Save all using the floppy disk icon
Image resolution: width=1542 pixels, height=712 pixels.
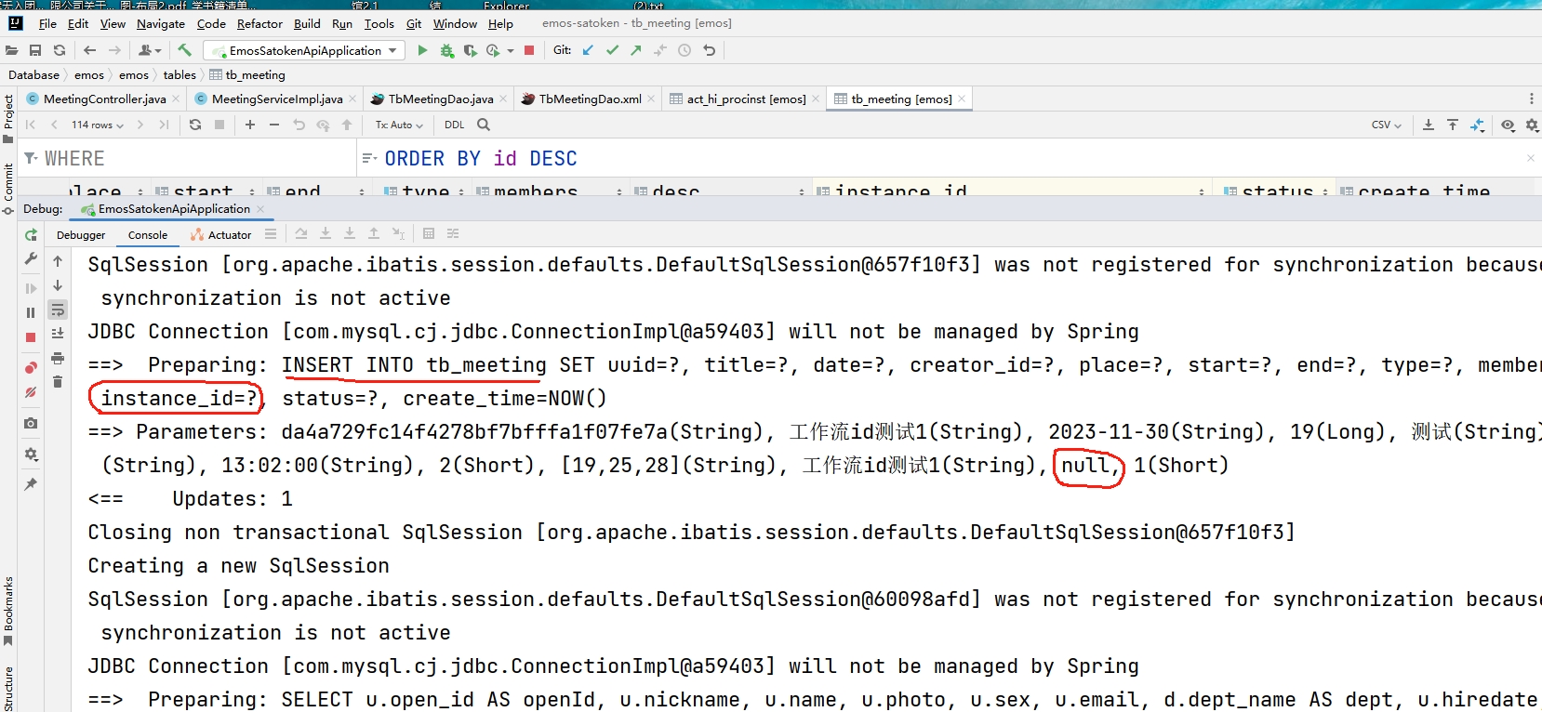coord(35,50)
